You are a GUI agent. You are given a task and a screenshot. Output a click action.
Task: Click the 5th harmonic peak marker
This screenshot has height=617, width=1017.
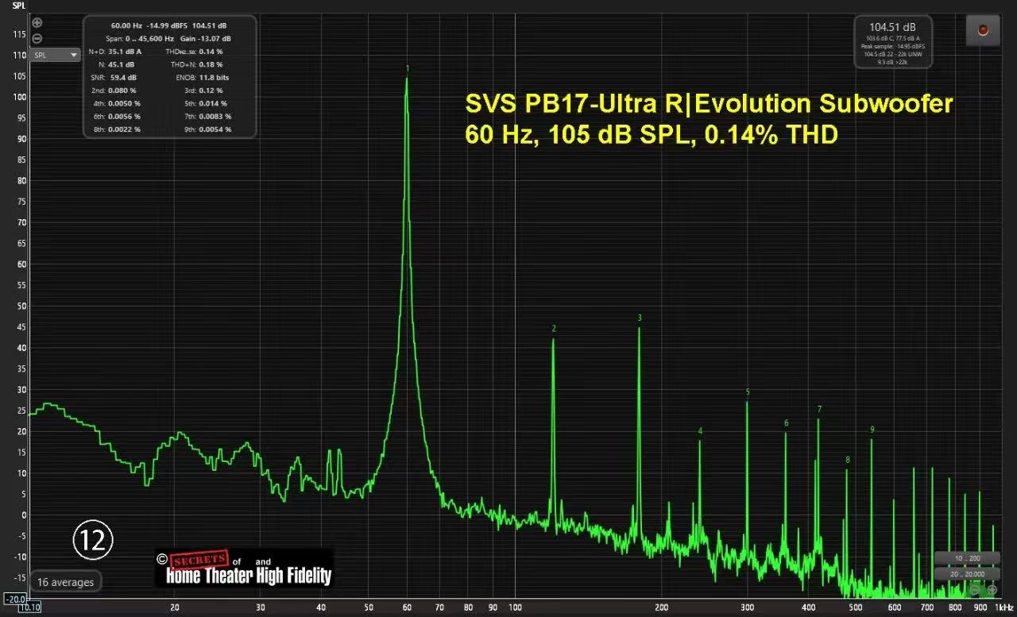[748, 392]
